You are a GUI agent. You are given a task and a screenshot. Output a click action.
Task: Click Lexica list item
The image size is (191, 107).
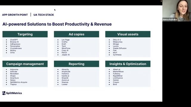point(115,46)
